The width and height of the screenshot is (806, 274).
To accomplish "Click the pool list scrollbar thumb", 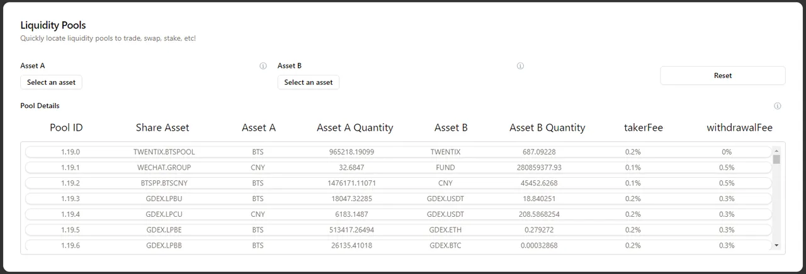I will [x=776, y=160].
